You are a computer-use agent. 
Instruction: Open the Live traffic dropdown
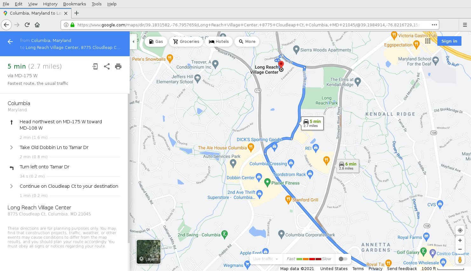pyautogui.click(x=266, y=259)
